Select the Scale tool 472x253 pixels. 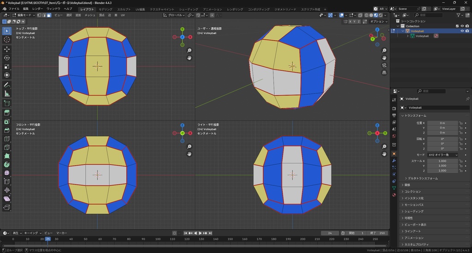pyautogui.click(x=7, y=66)
